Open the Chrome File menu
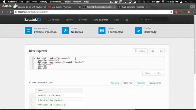The height and width of the screenshot is (110, 196). pyautogui.click(x=21, y=2)
